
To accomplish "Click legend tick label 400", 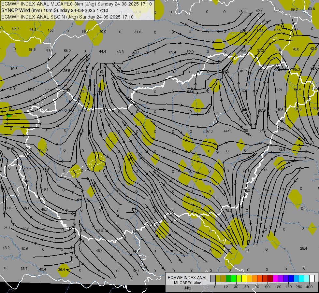I will [x=309, y=287].
